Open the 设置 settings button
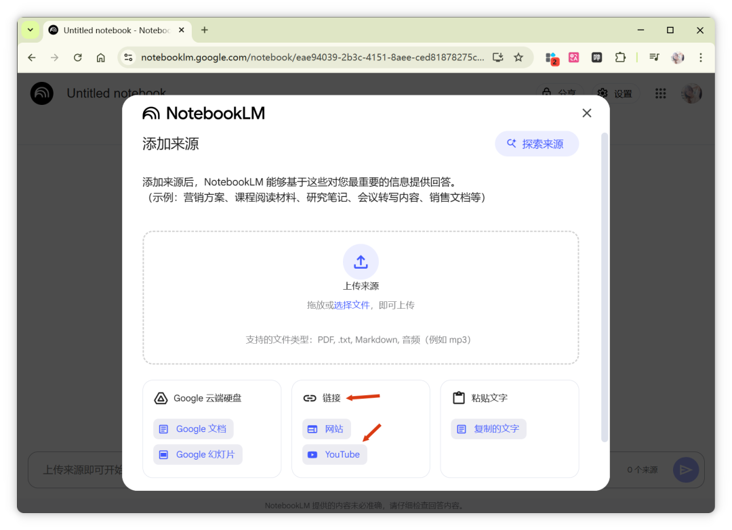 pyautogui.click(x=615, y=93)
